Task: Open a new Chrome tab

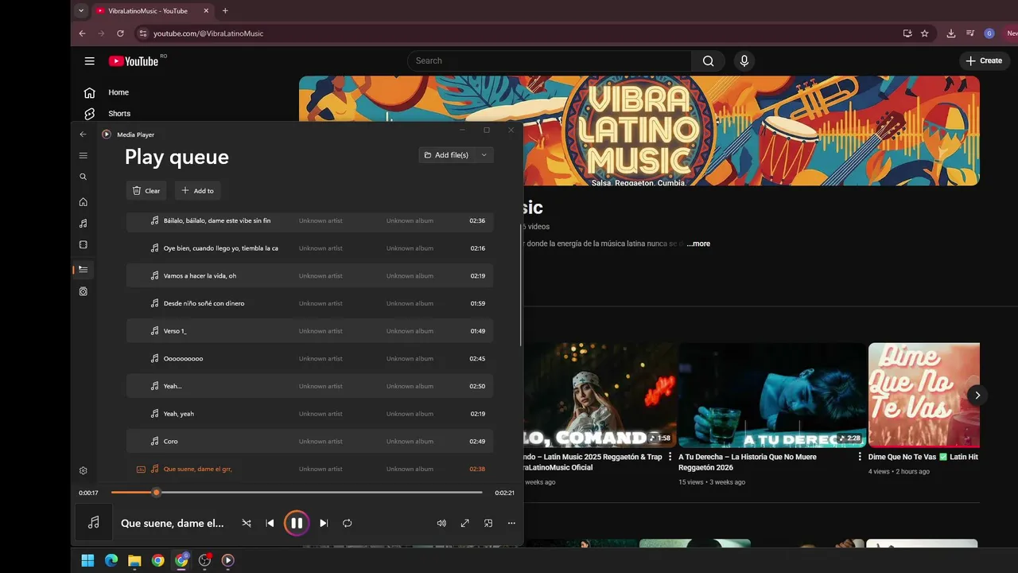Action: pos(225,10)
